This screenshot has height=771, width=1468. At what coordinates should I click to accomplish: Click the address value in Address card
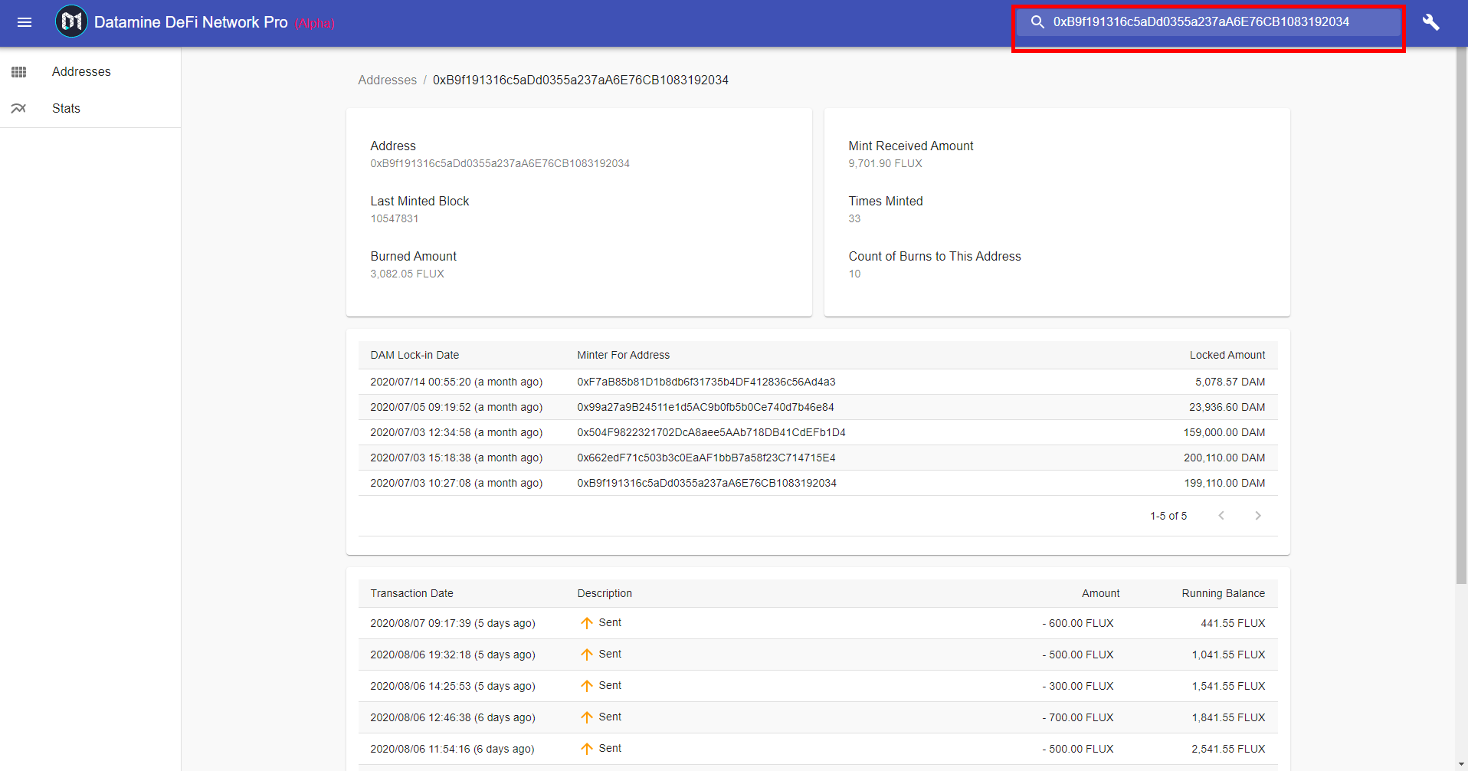500,163
